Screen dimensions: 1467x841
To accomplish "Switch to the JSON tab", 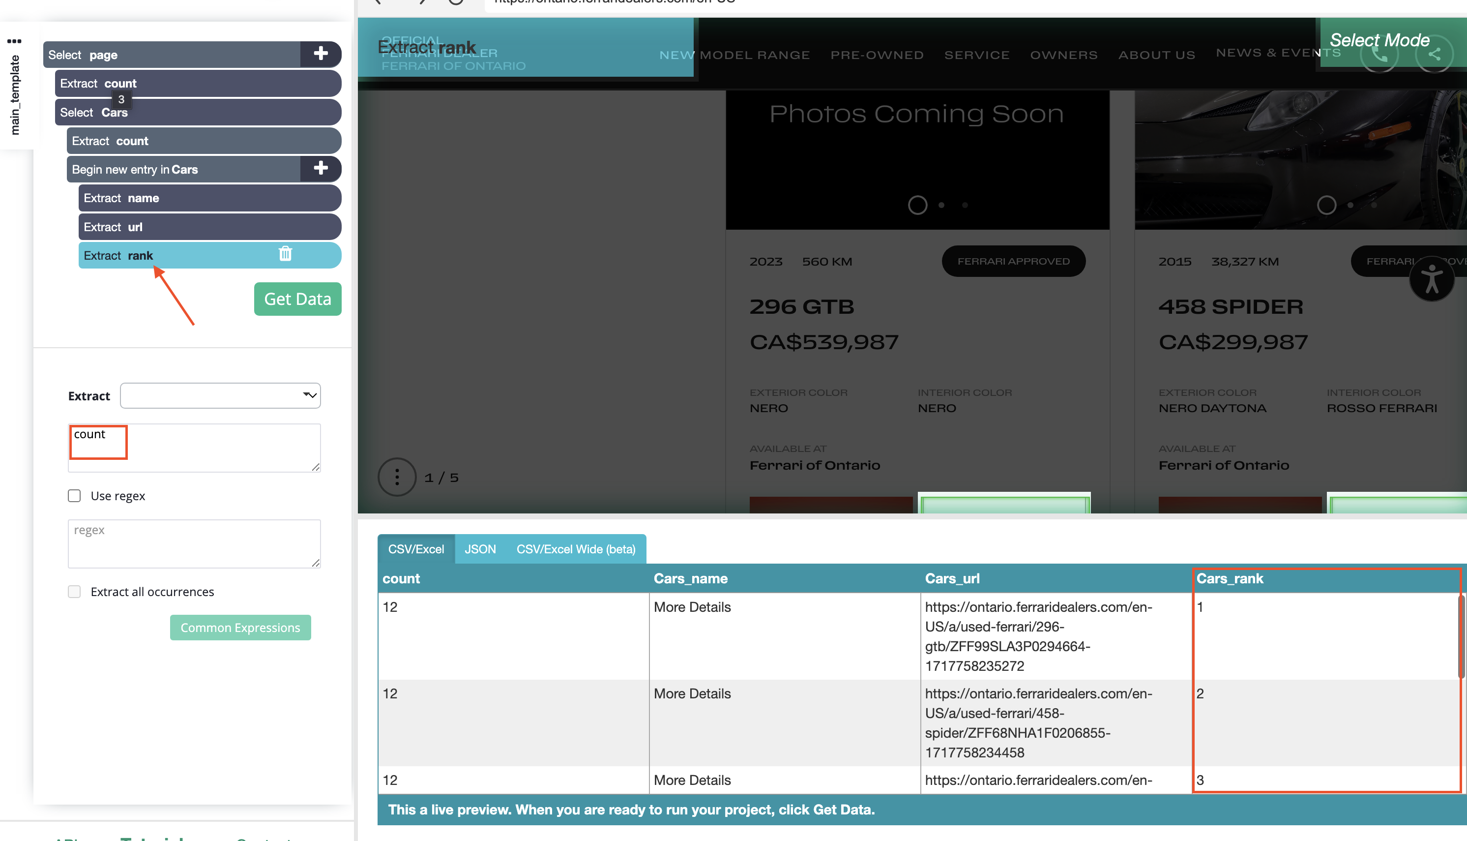I will pyautogui.click(x=480, y=549).
